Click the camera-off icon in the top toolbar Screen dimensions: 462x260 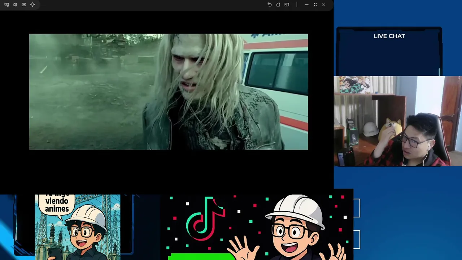click(6, 5)
